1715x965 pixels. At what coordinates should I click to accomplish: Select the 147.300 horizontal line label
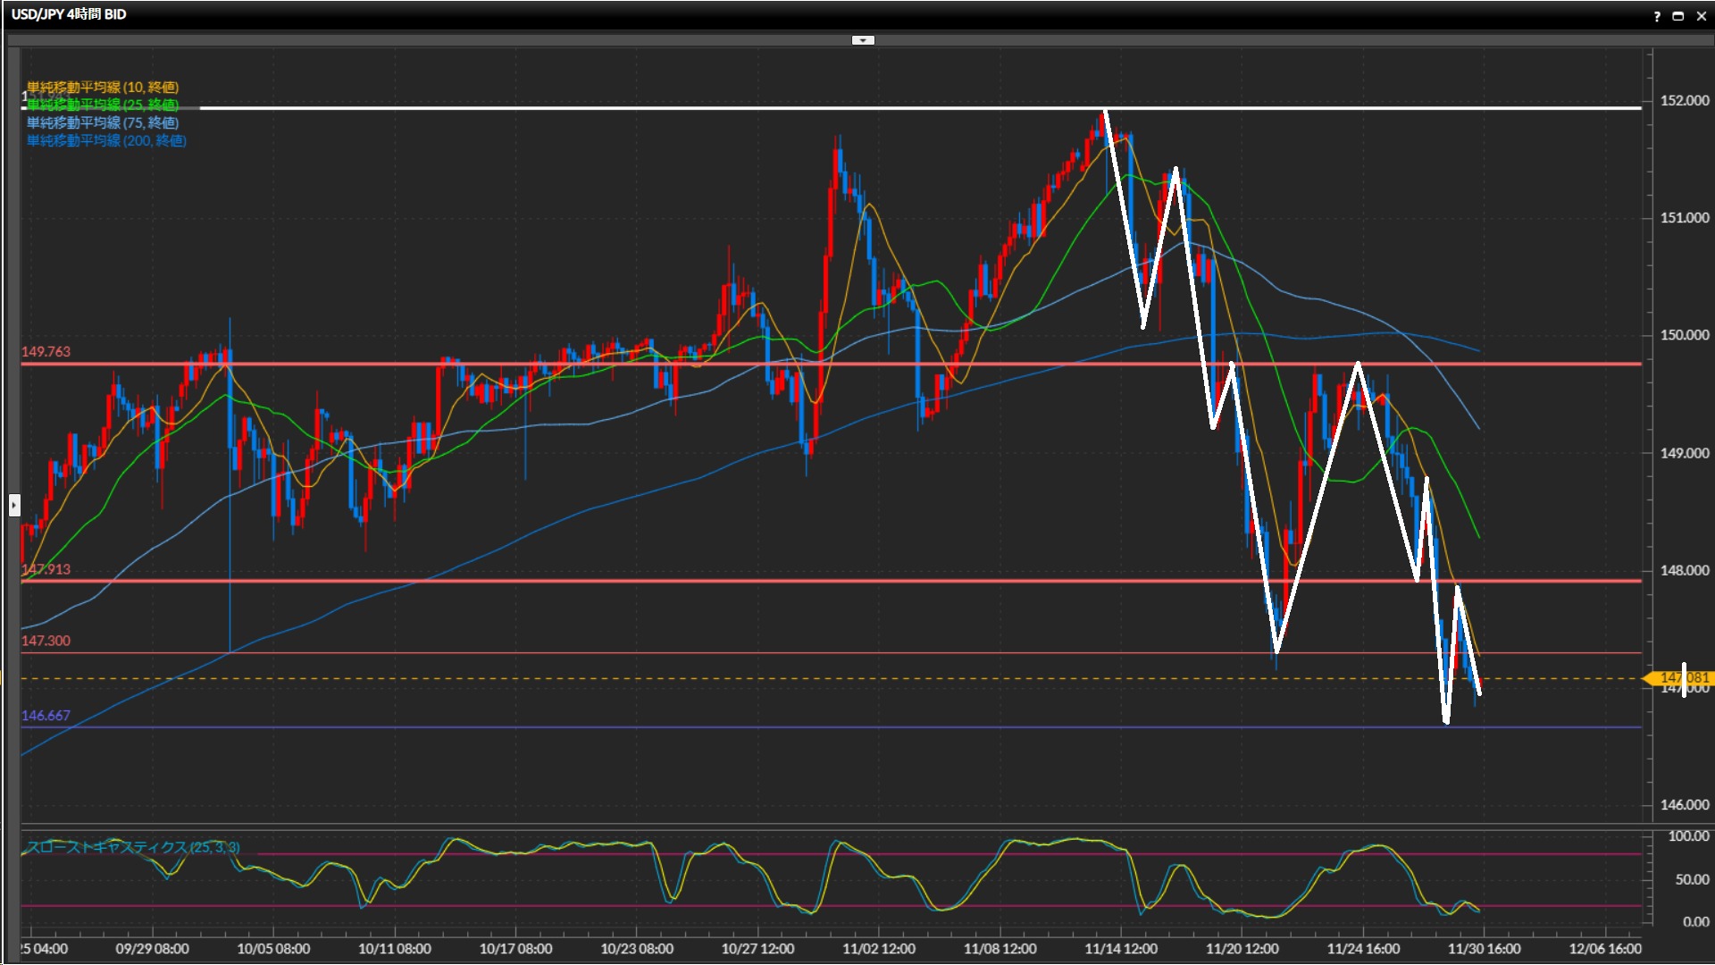coord(46,641)
